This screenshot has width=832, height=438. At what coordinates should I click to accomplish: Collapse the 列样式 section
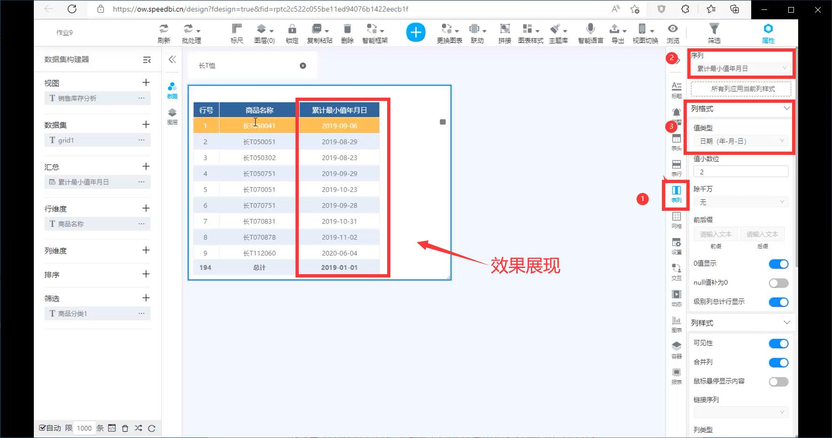point(786,323)
